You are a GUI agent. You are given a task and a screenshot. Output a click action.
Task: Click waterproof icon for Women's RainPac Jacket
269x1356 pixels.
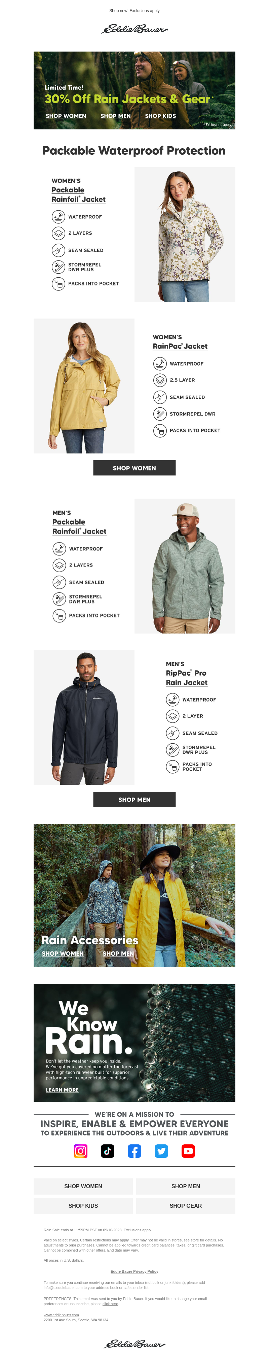[160, 363]
